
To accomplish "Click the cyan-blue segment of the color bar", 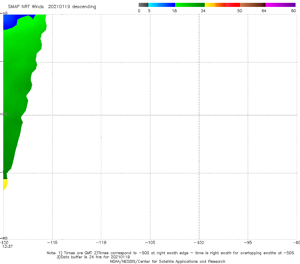I will tap(162, 5).
